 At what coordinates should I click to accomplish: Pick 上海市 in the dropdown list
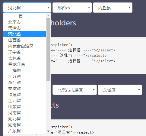click(x=24, y=70)
